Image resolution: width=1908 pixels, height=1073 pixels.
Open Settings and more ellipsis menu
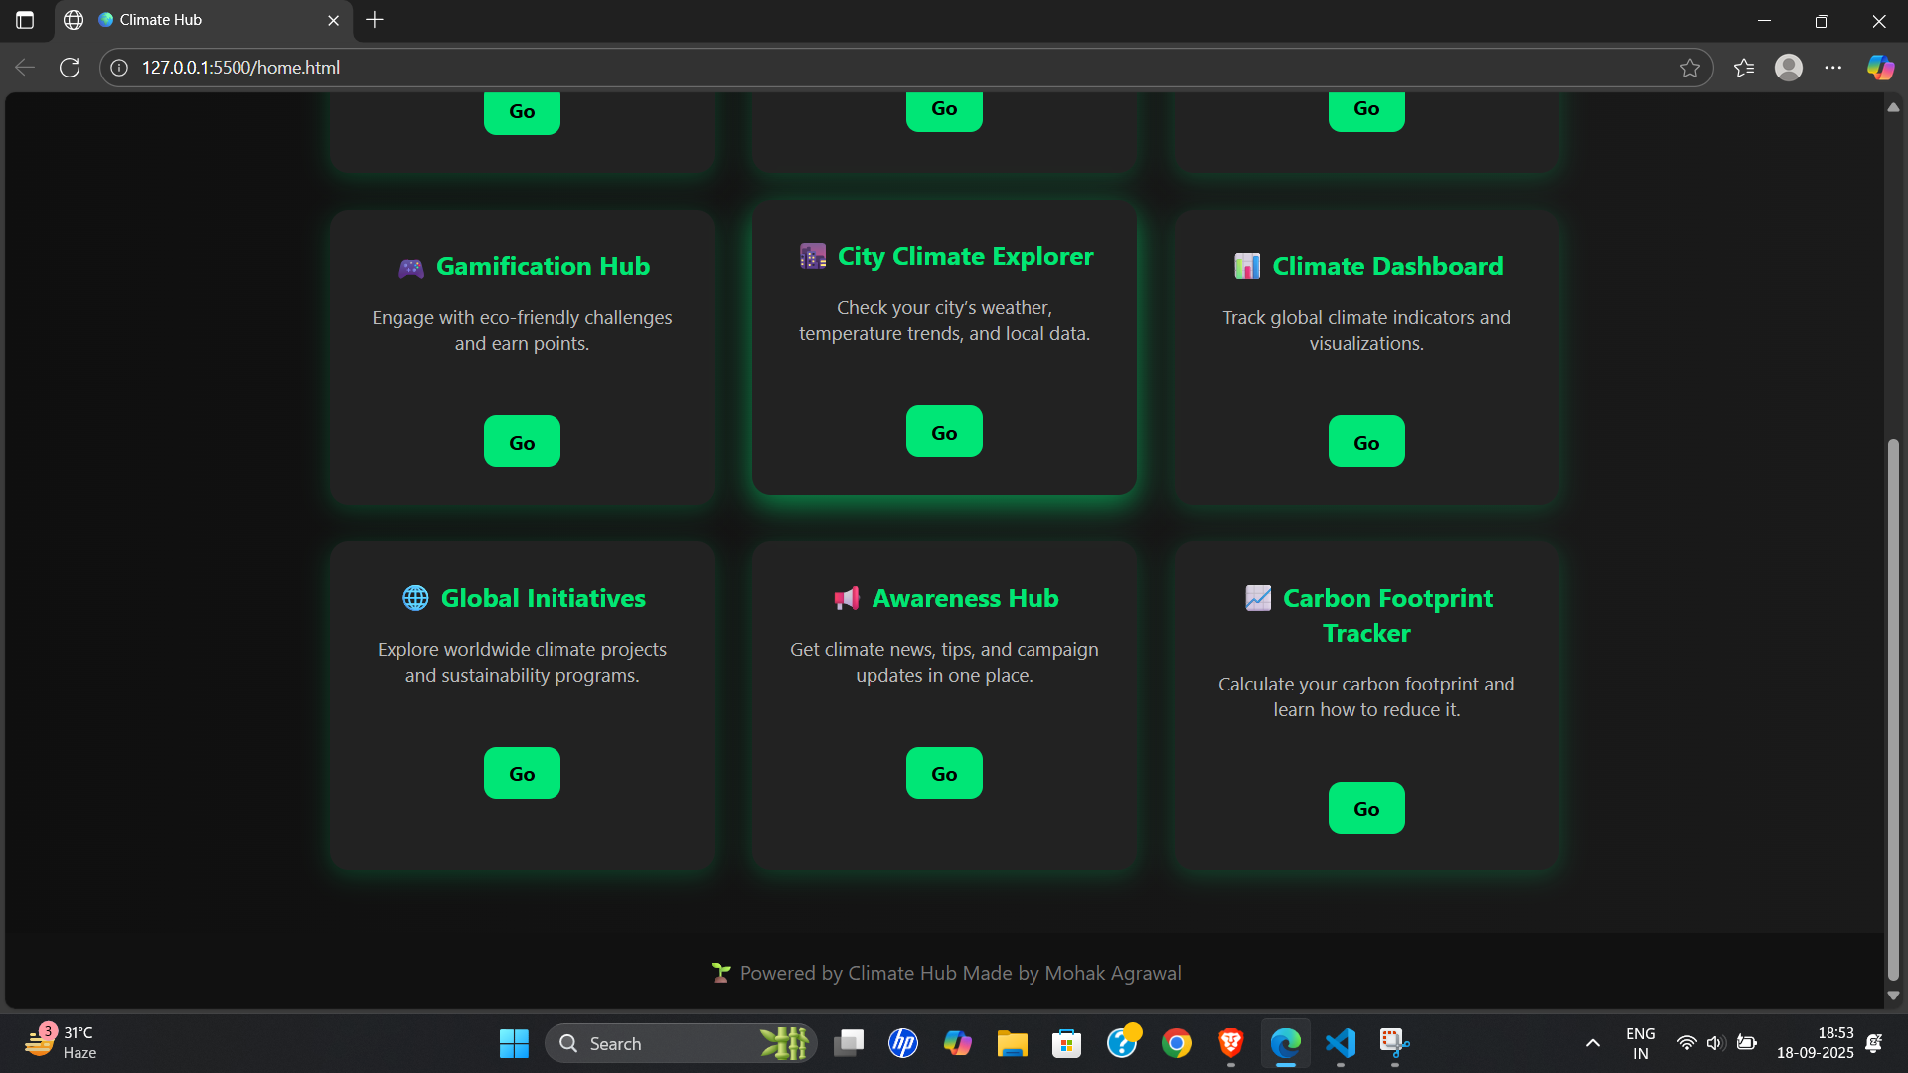tap(1833, 68)
